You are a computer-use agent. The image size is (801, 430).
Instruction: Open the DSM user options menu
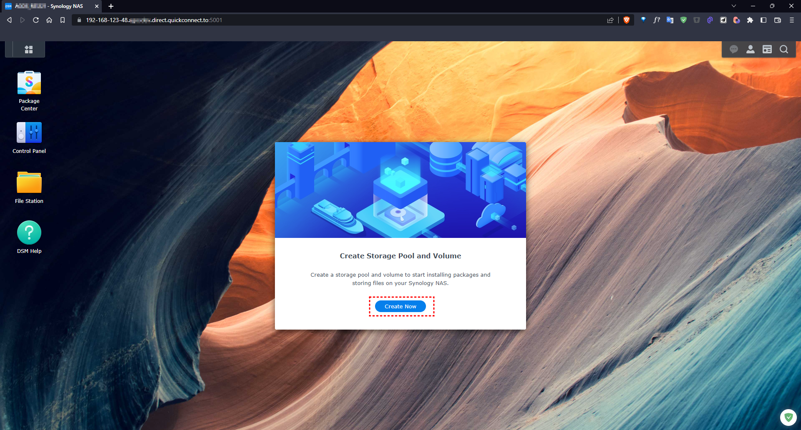tap(751, 50)
